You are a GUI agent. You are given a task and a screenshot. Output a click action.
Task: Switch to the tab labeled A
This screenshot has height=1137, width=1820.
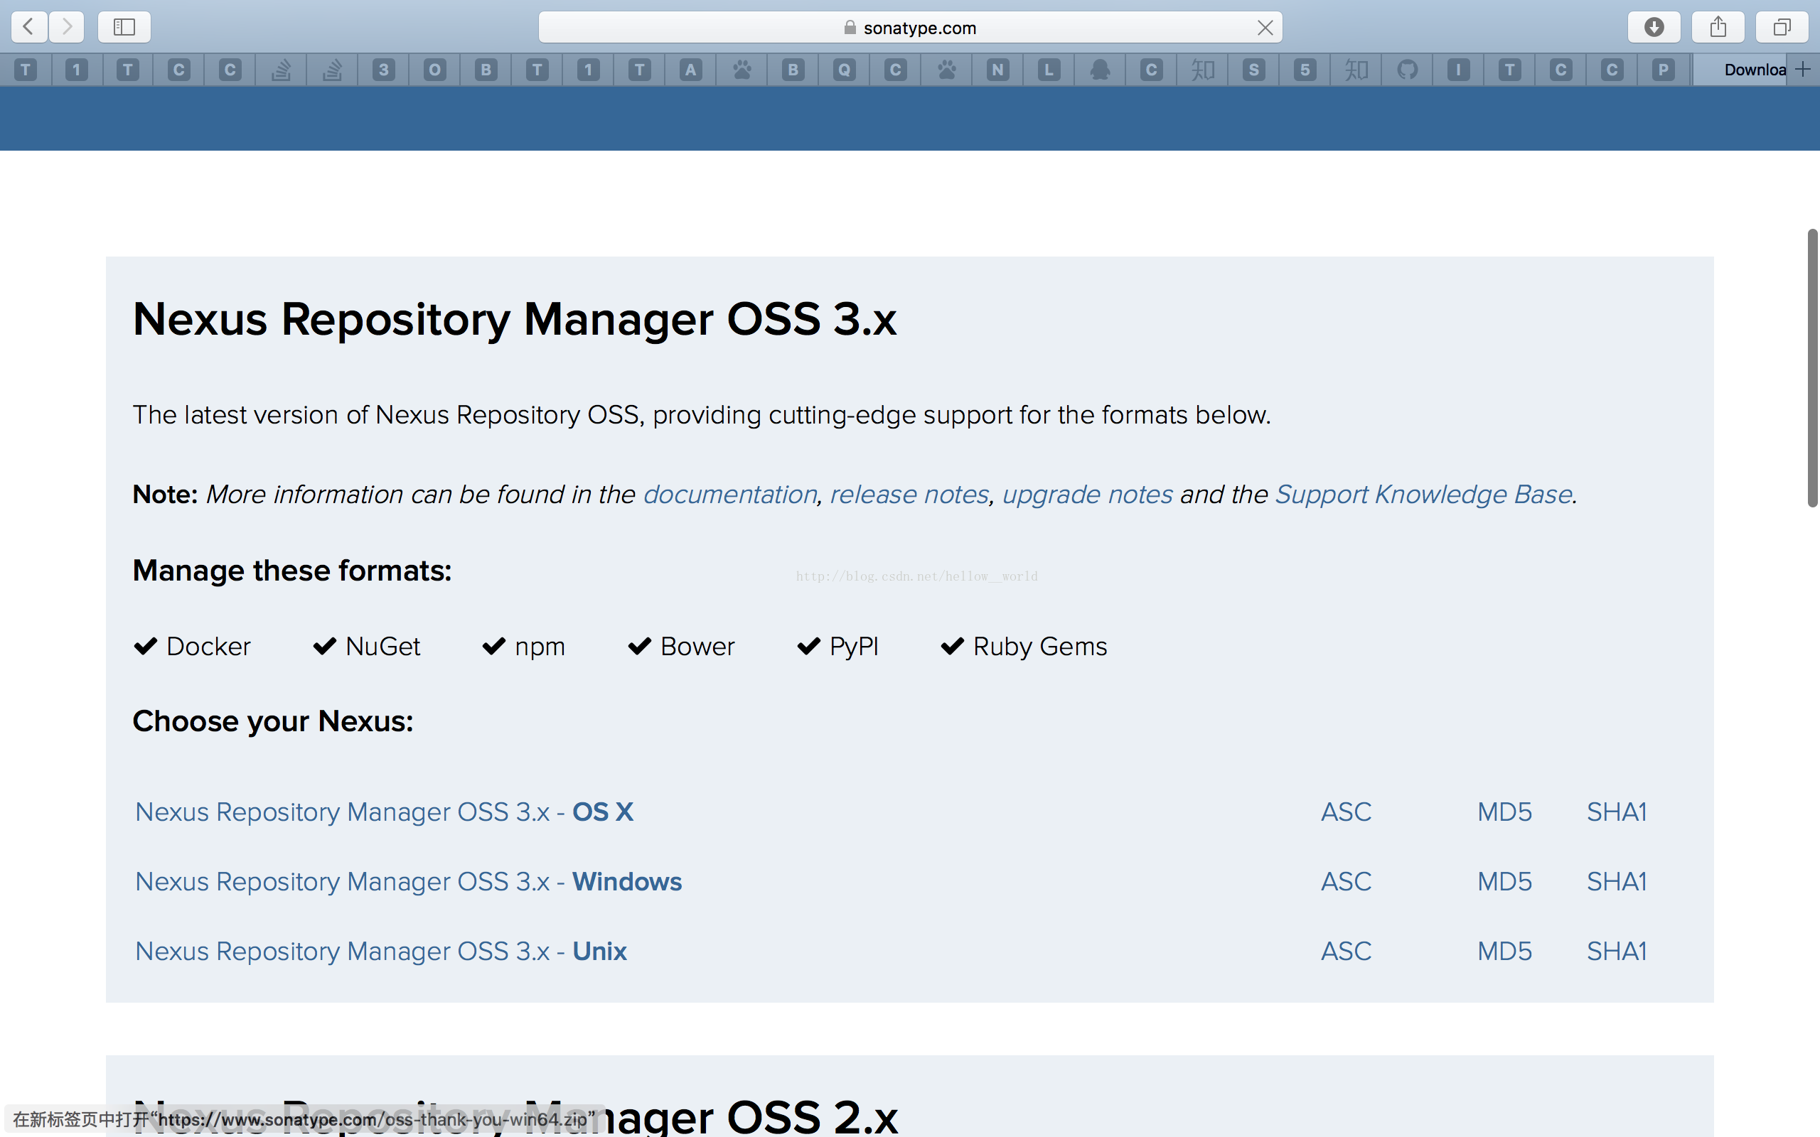[x=690, y=70]
